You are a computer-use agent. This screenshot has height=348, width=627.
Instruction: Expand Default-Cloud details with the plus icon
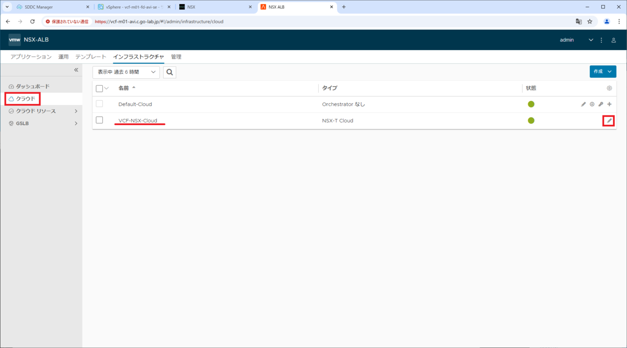(609, 104)
